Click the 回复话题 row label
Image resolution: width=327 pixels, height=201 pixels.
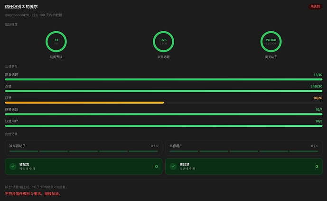point(12,75)
